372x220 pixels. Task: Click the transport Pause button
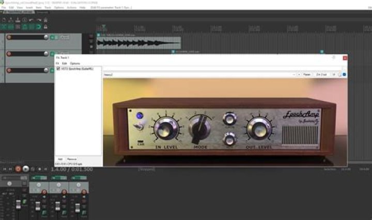coord(46,169)
